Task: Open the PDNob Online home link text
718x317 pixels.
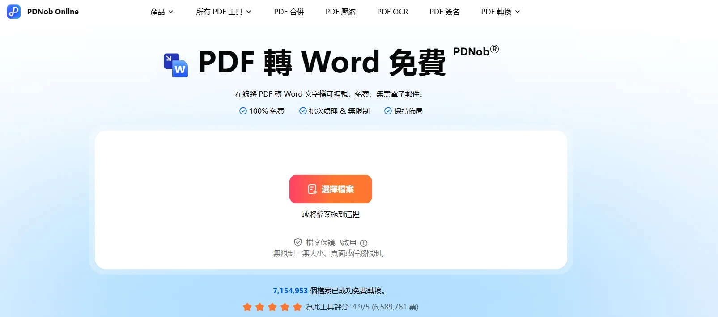Action: tap(53, 12)
